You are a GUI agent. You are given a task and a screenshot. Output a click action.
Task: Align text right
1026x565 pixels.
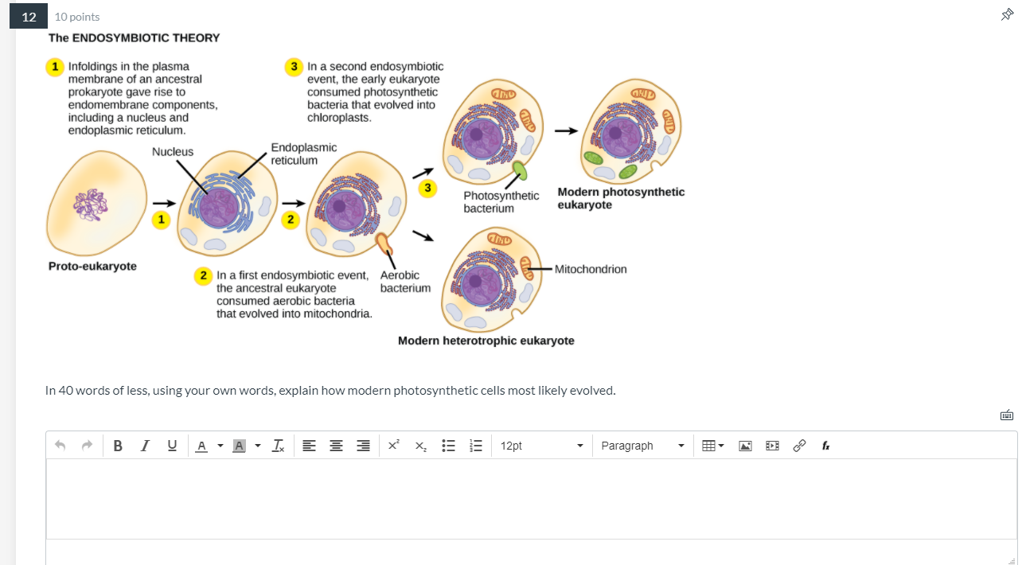pyautogui.click(x=363, y=446)
